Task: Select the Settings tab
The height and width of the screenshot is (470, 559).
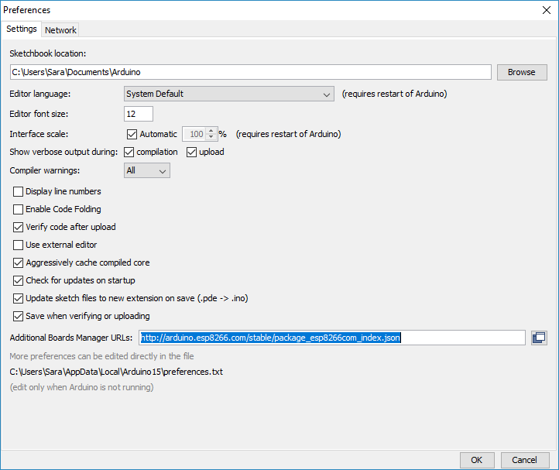Action: click(22, 29)
